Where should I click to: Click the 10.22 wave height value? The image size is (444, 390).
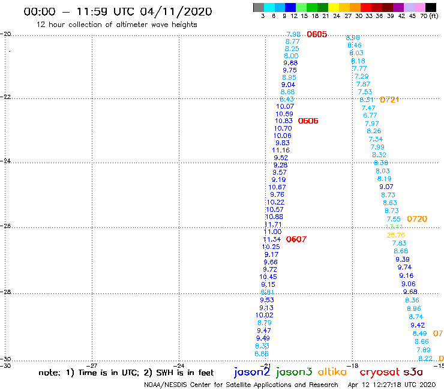(x=275, y=202)
